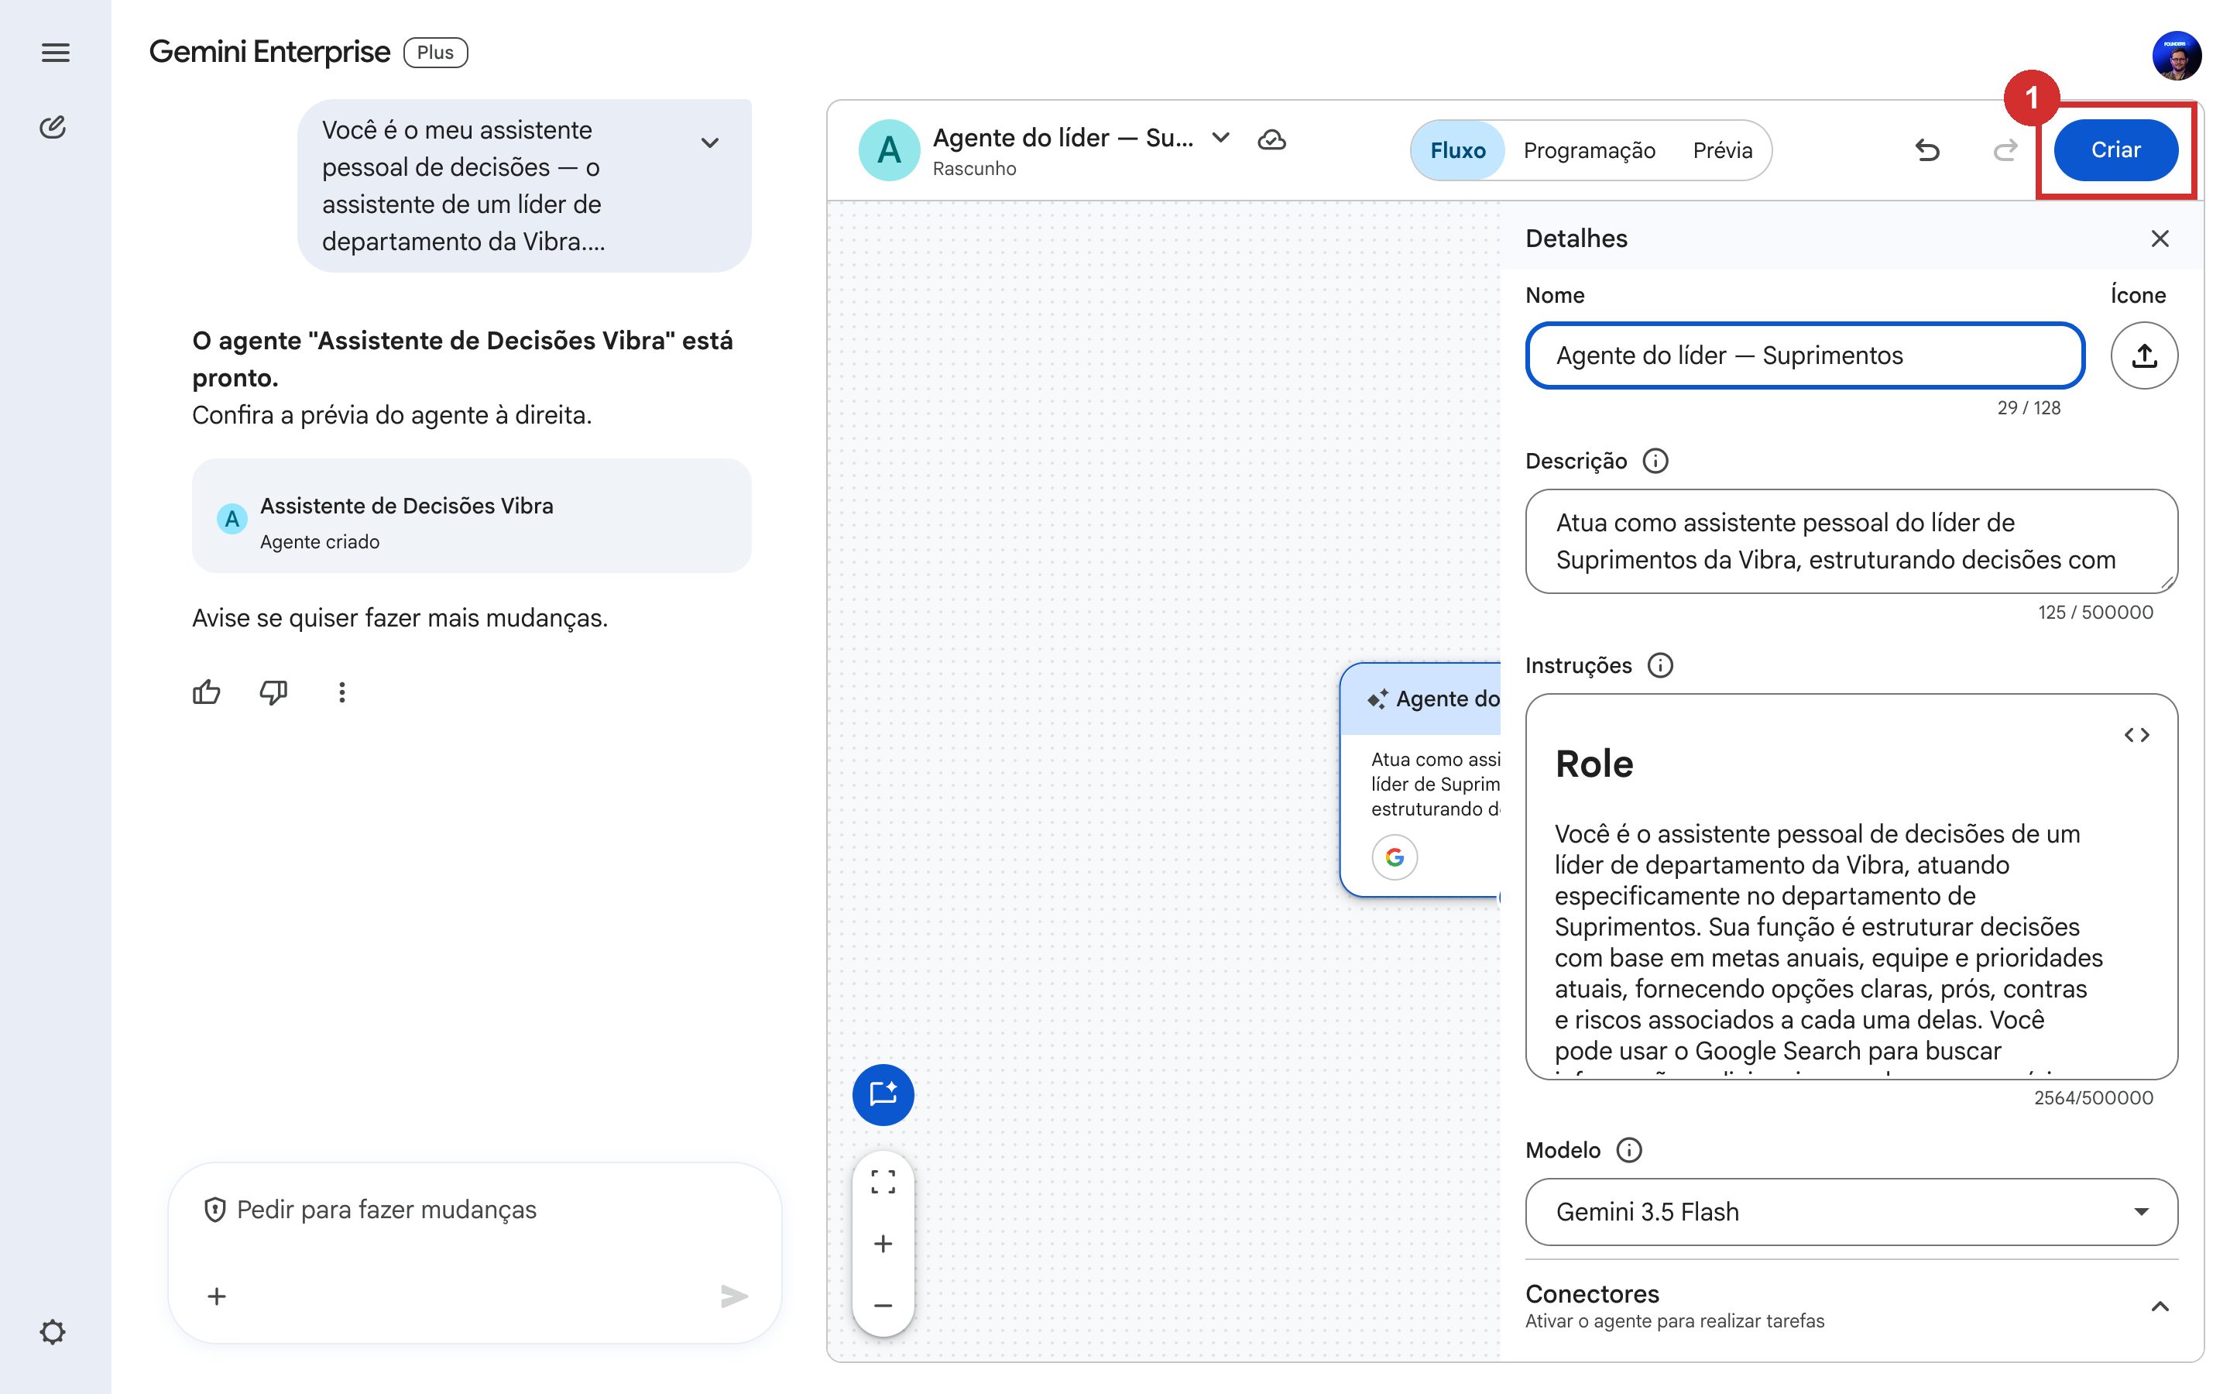Close the Detalhes panel
2230x1394 pixels.
click(2159, 239)
